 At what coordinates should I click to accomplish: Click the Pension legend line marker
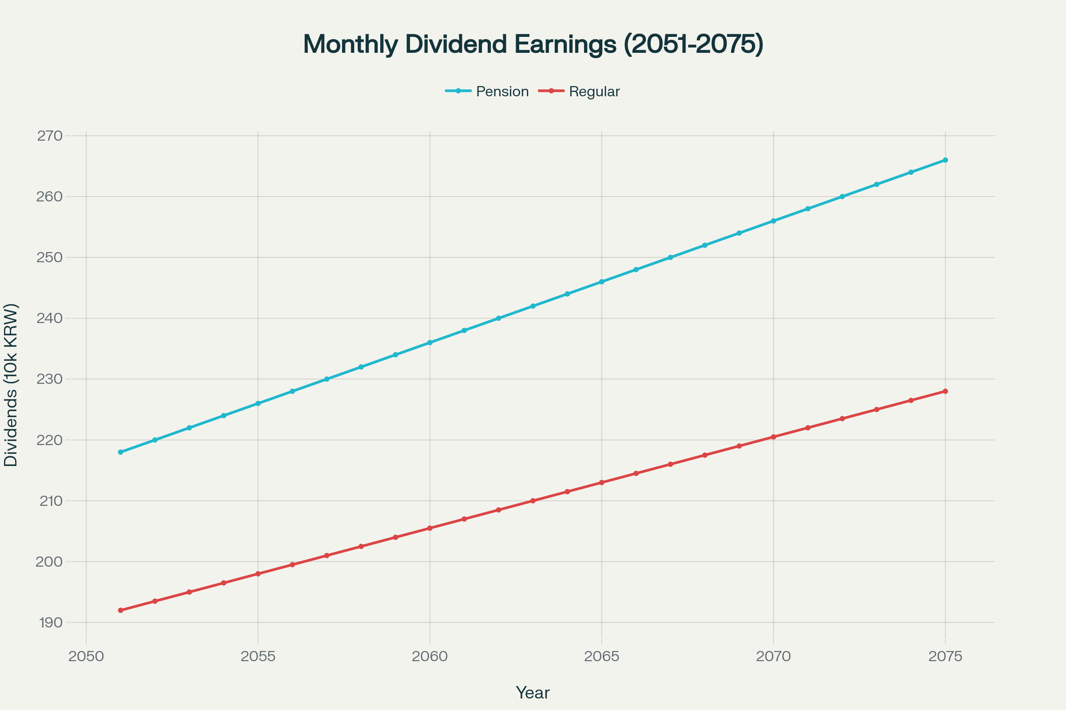pyautogui.click(x=458, y=91)
